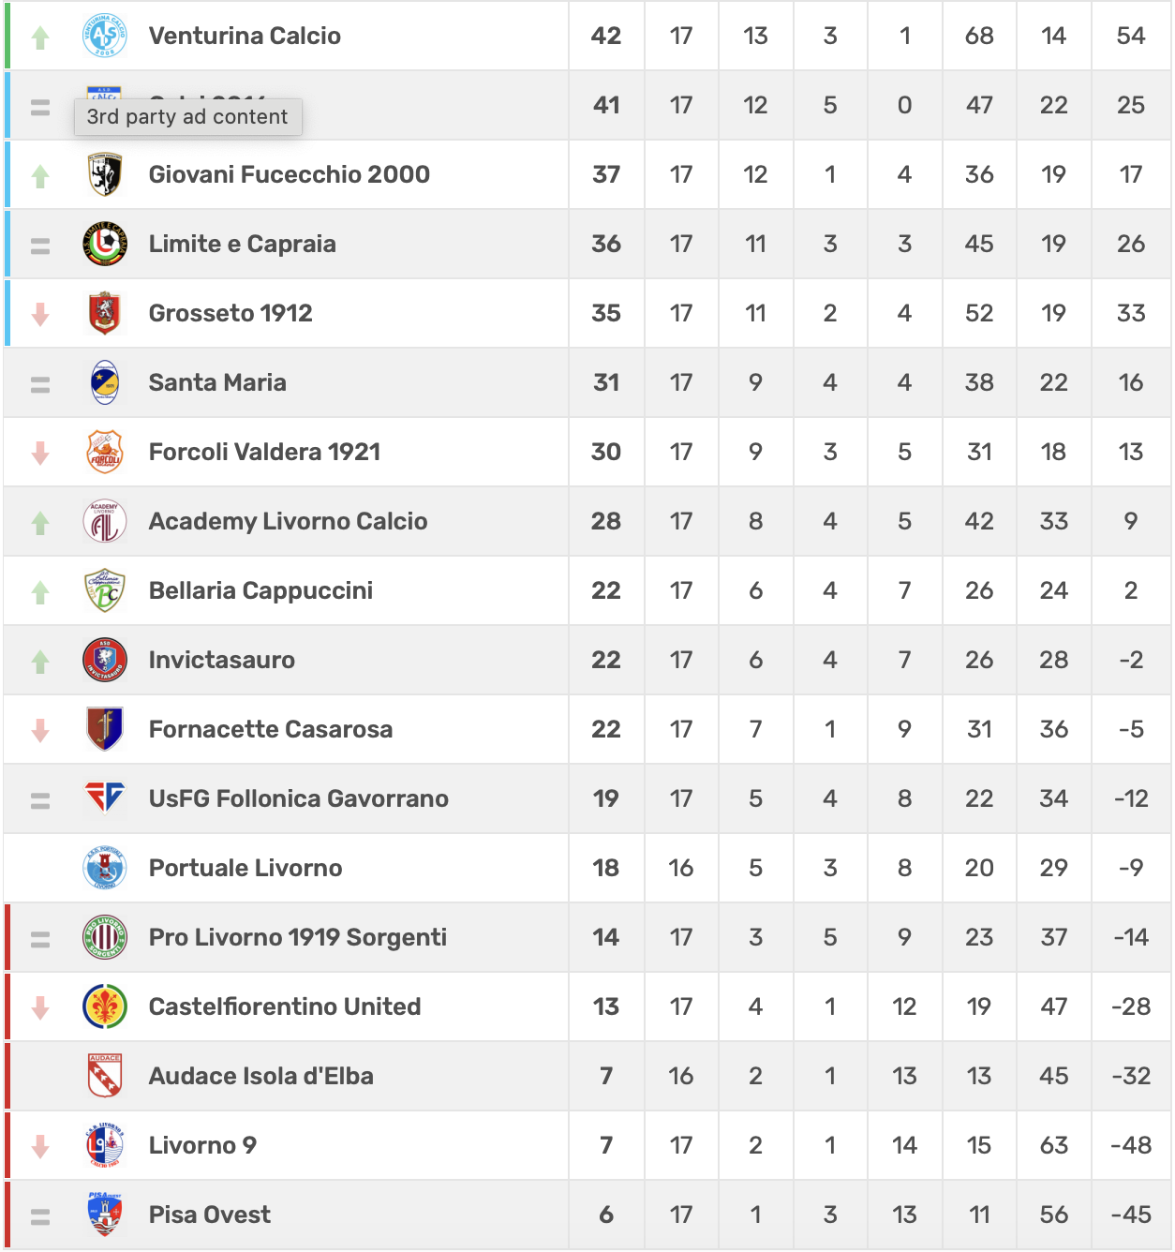Open the Forcoli Valdera 1921 crest
The width and height of the screenshot is (1175, 1252).
[105, 452]
